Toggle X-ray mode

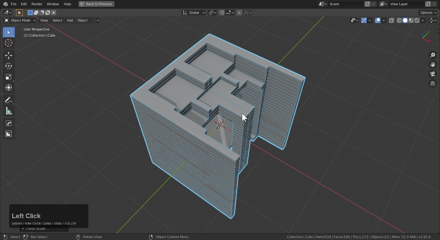point(391,20)
